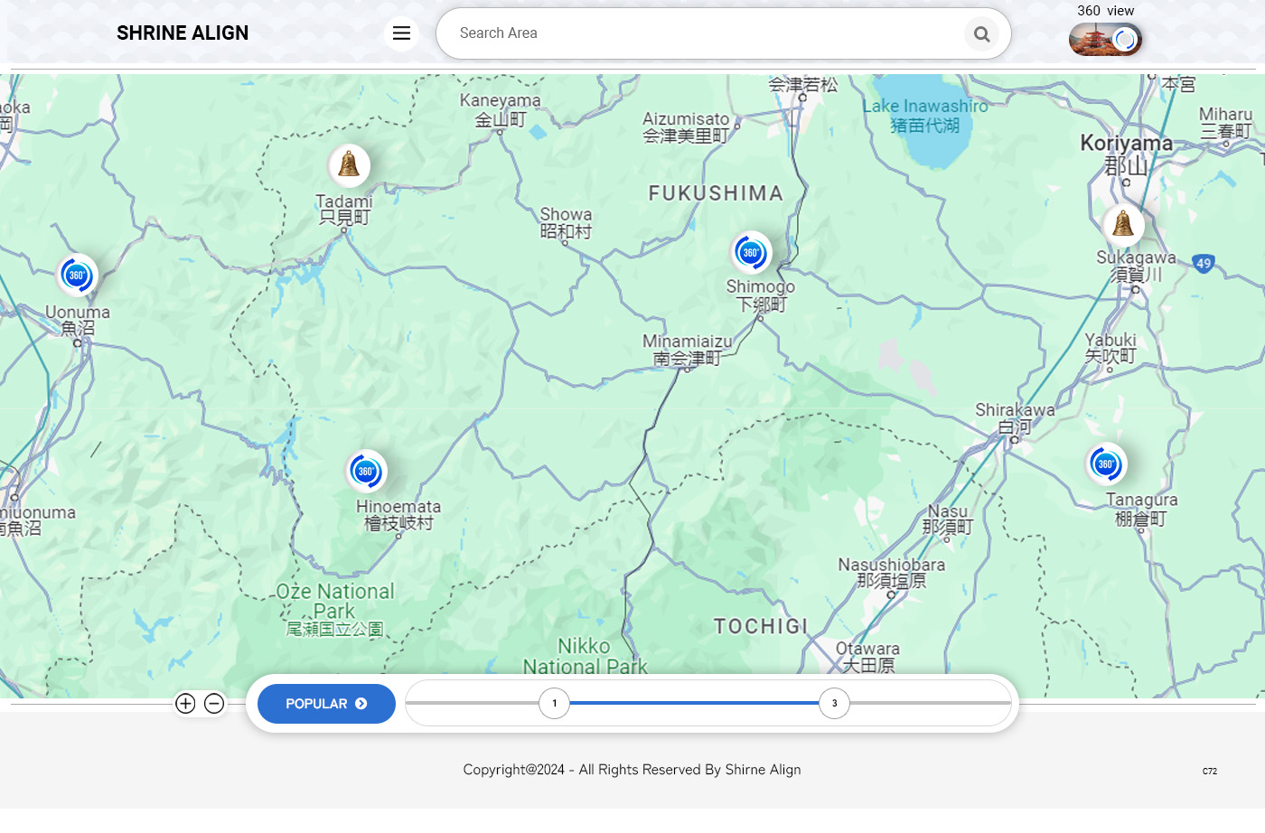Click the Yabuki town label
This screenshot has width=1265, height=833.
[1110, 348]
